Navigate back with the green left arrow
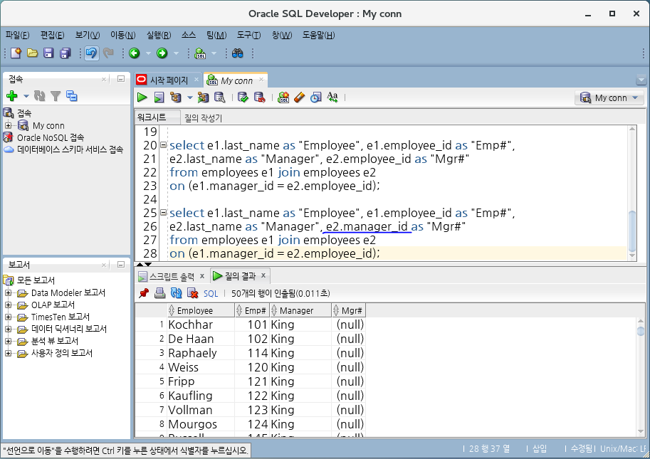Viewport: 650px width, 459px height. pos(135,53)
